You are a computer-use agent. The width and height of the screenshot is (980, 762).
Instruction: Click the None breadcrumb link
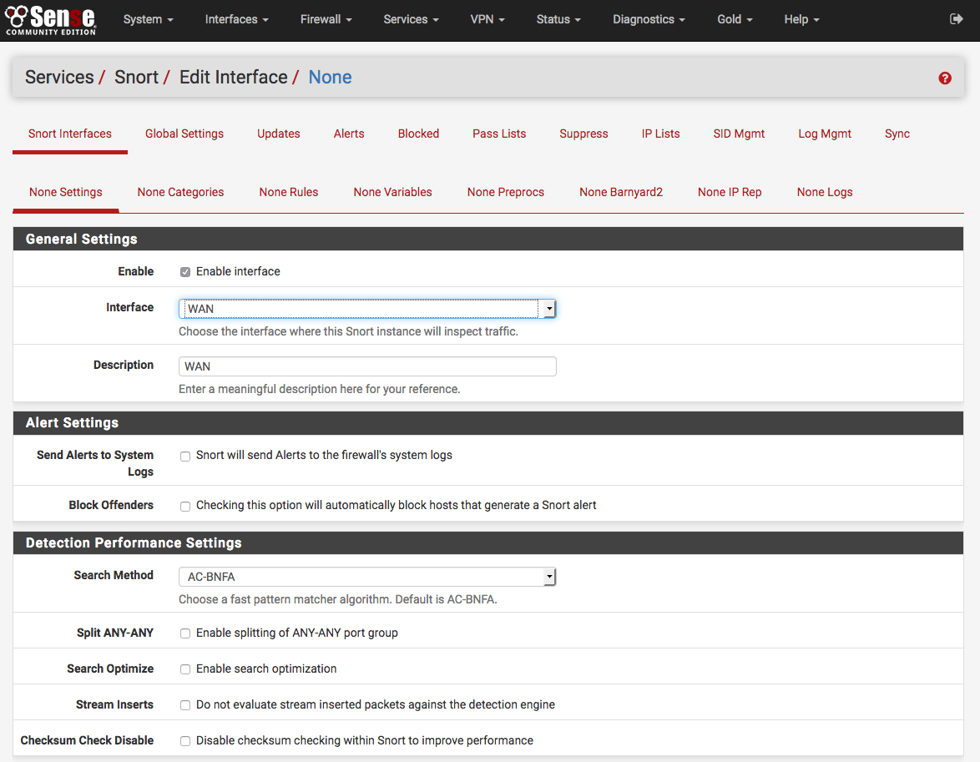click(x=330, y=78)
